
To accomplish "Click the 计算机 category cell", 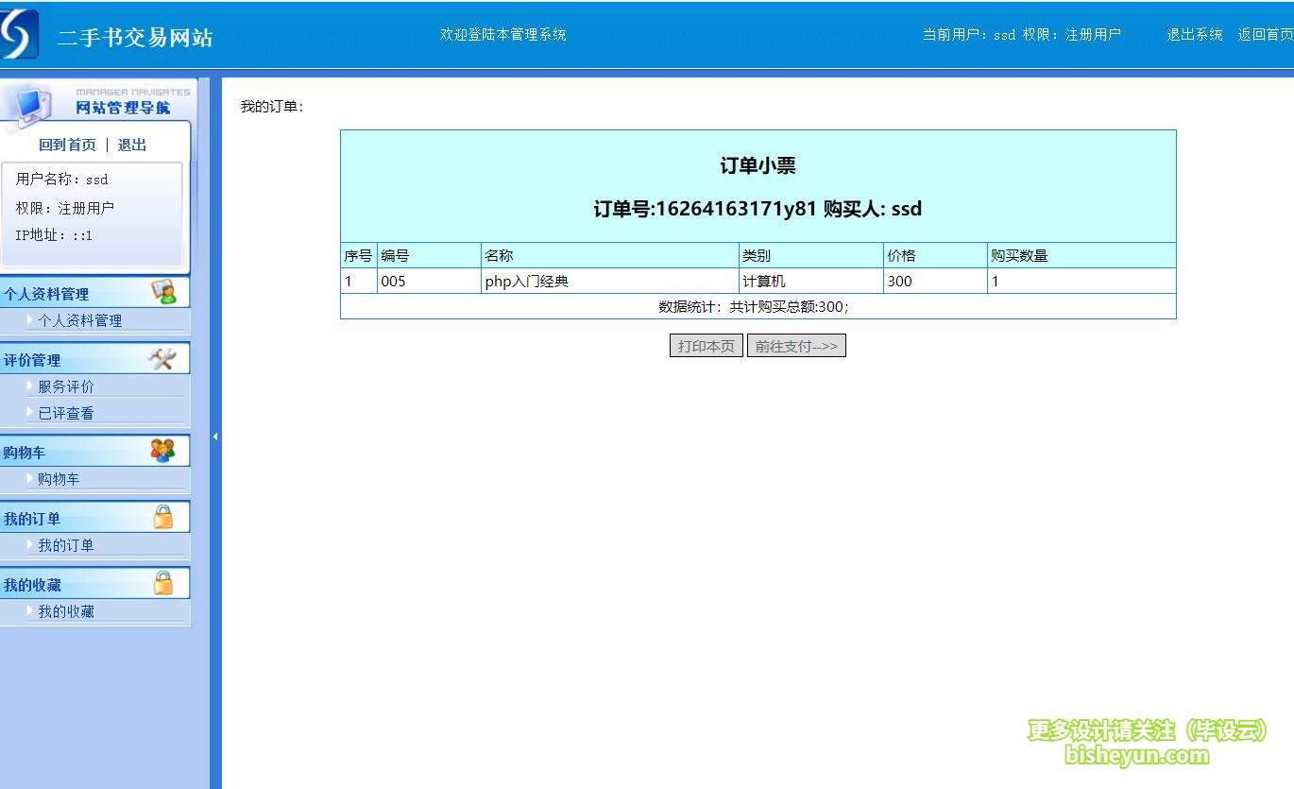I will [811, 281].
